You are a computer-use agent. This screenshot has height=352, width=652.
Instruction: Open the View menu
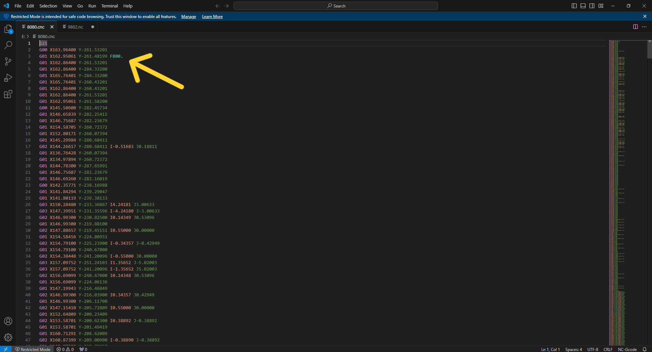pyautogui.click(x=67, y=6)
